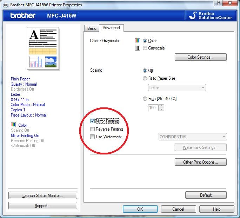Open Other Print Options
The width and height of the screenshot is (240, 218).
[200, 162]
